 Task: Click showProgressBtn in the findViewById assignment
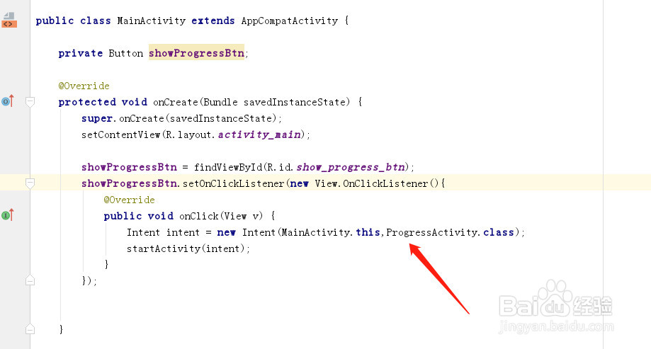tap(129, 167)
